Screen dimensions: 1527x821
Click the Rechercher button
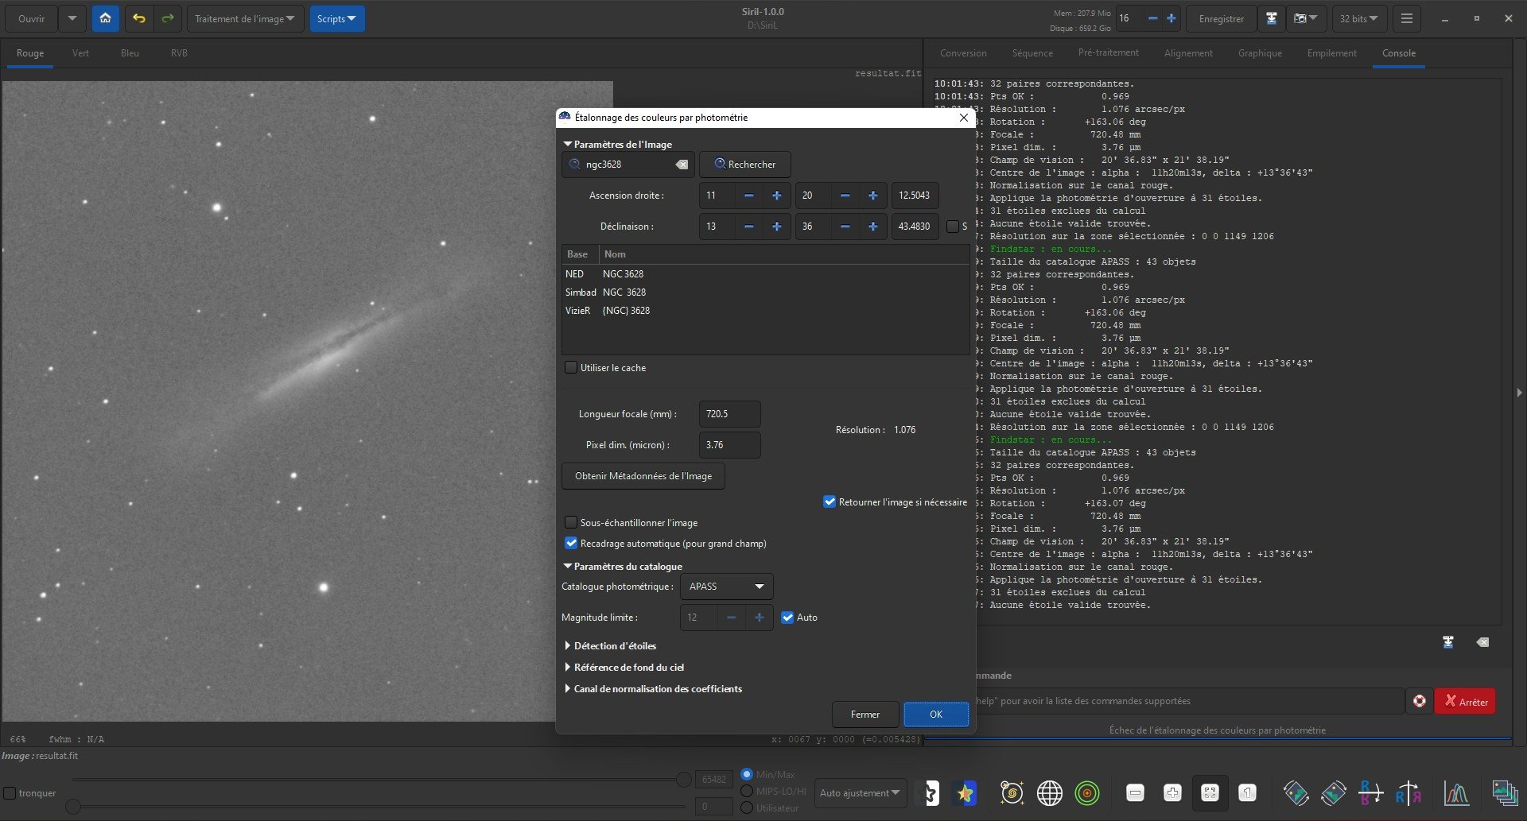coord(745,165)
